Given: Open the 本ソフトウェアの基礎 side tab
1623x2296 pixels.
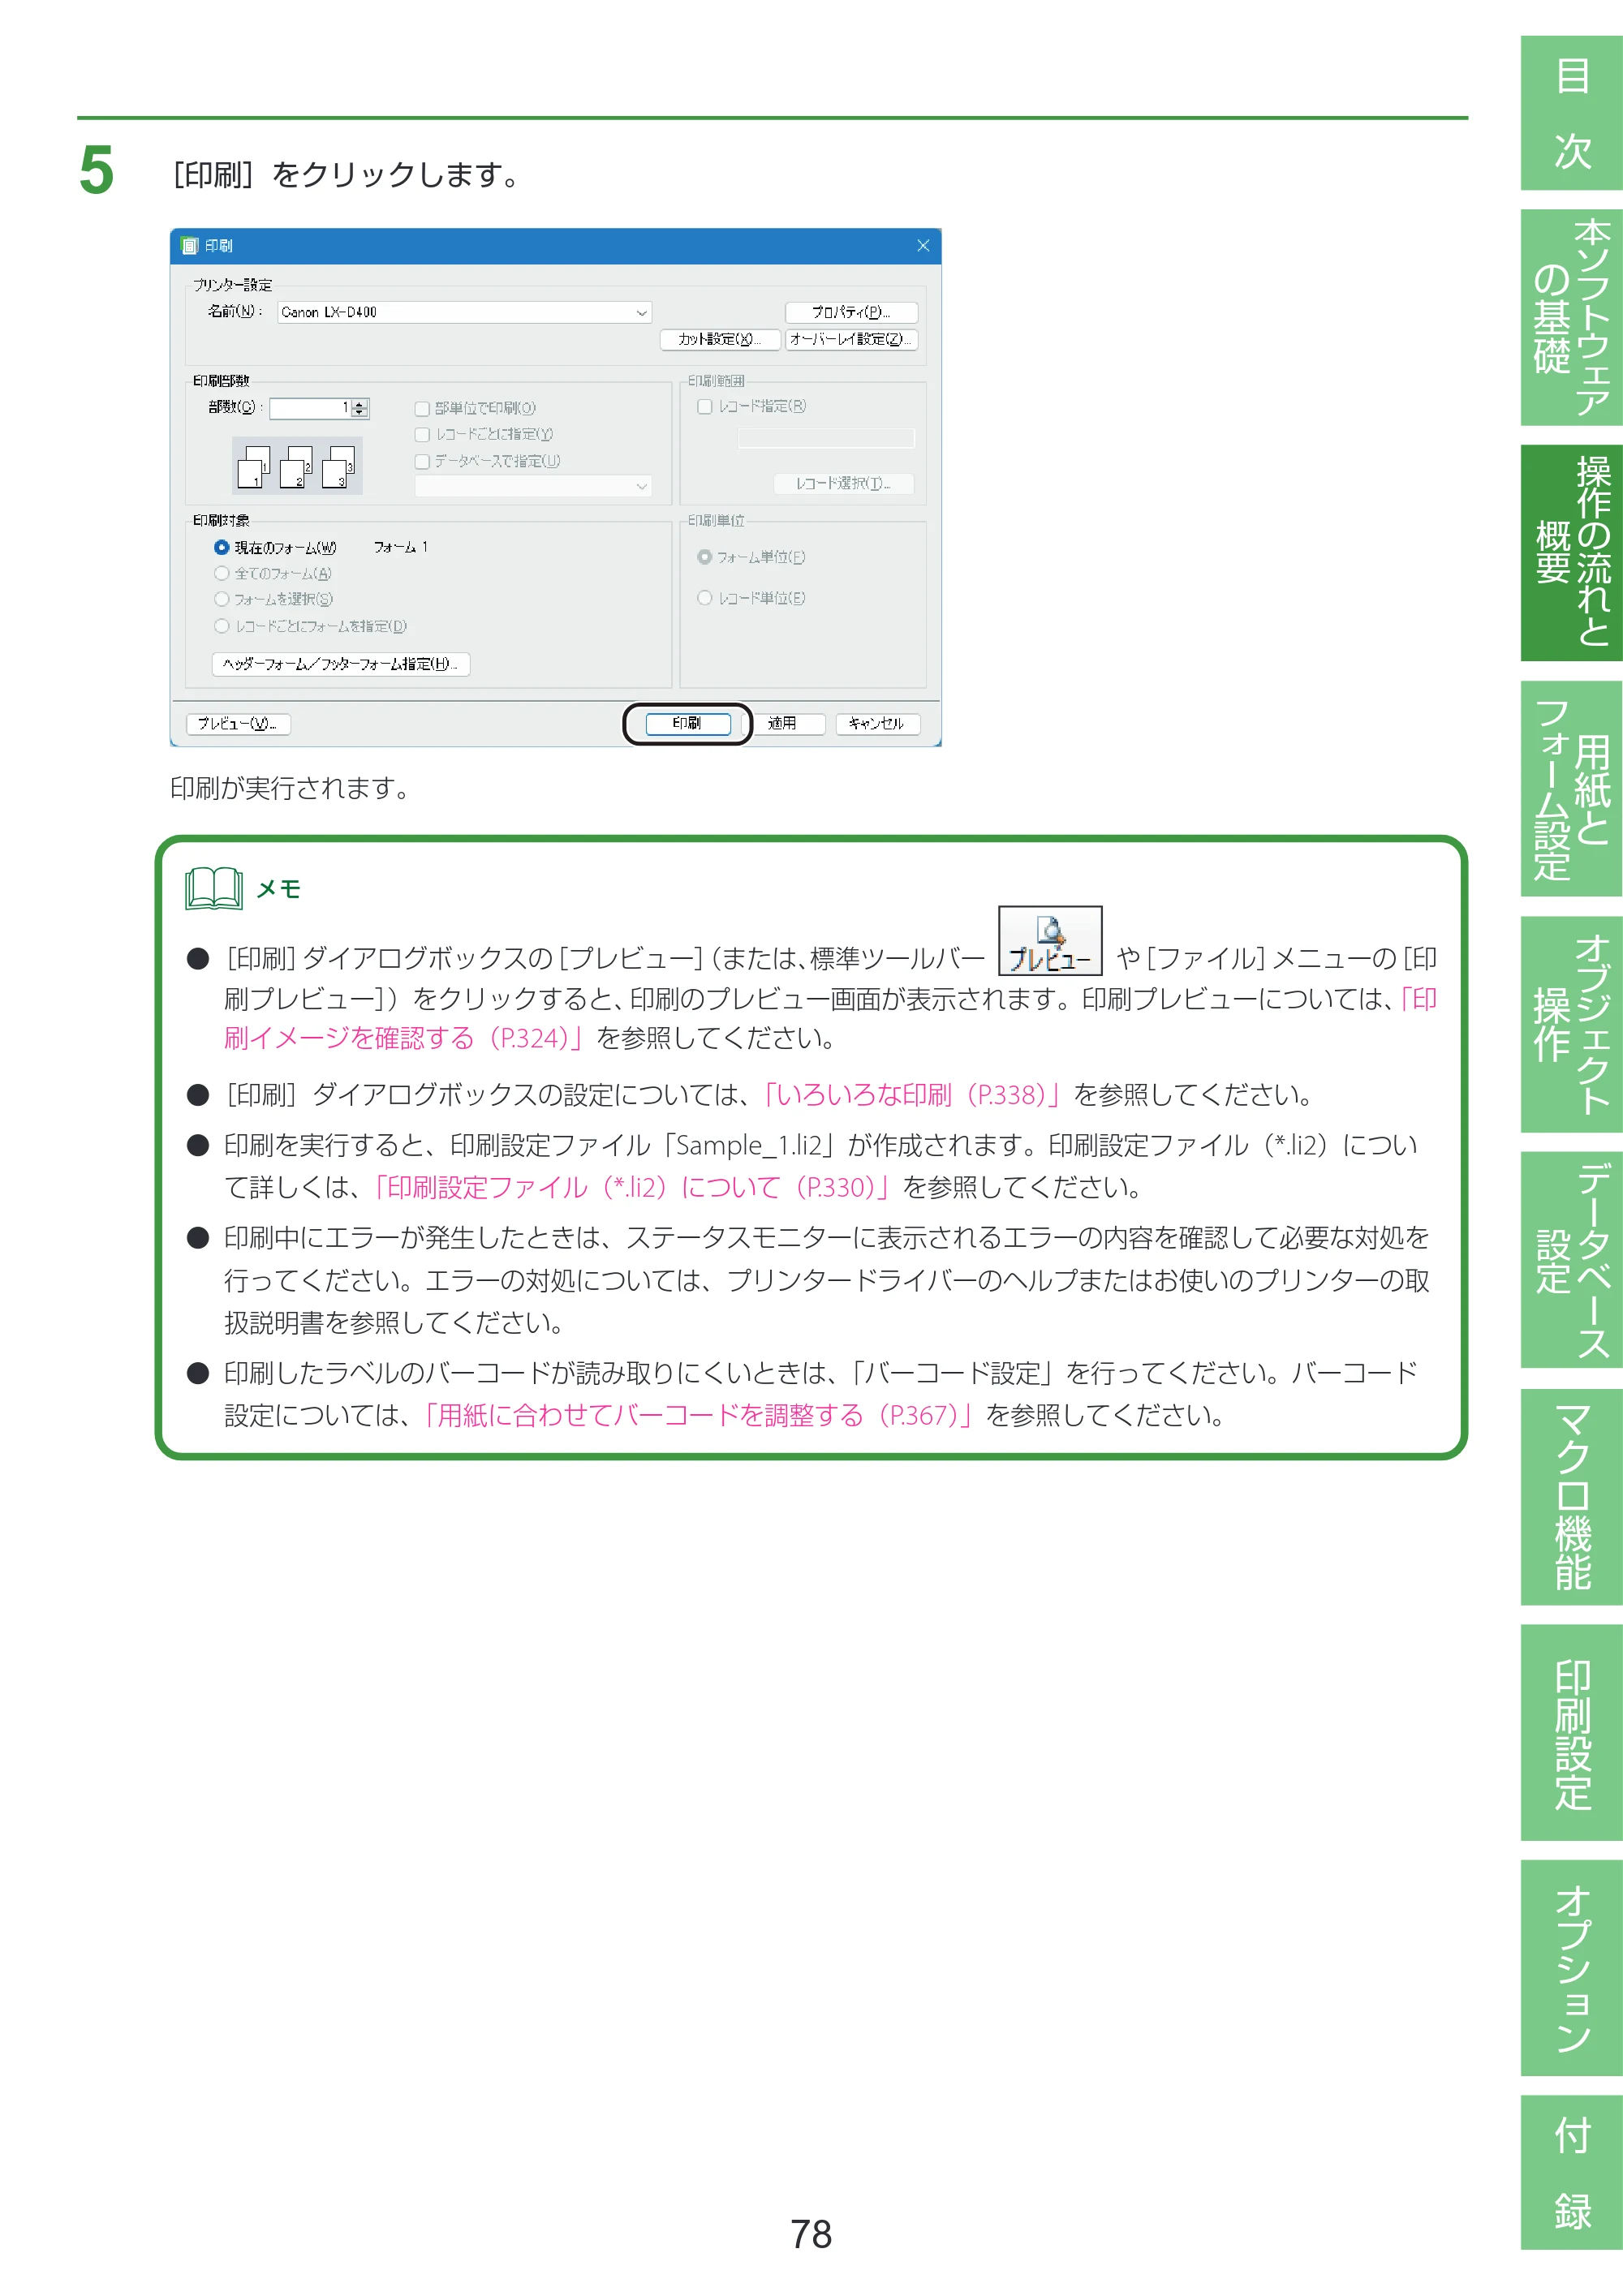Looking at the screenshot, I should tap(1571, 317).
